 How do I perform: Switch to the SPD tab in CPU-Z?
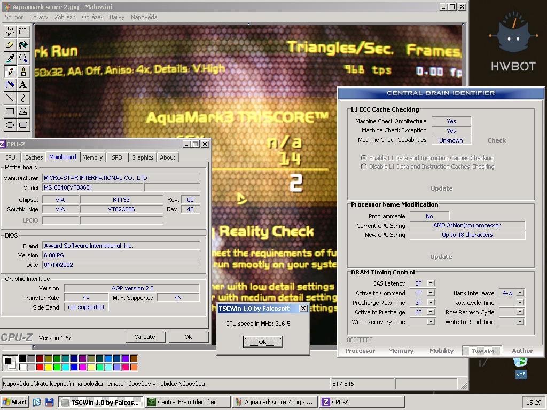click(x=117, y=157)
